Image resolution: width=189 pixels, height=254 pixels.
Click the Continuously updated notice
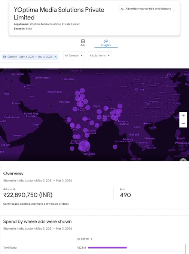click(36, 204)
